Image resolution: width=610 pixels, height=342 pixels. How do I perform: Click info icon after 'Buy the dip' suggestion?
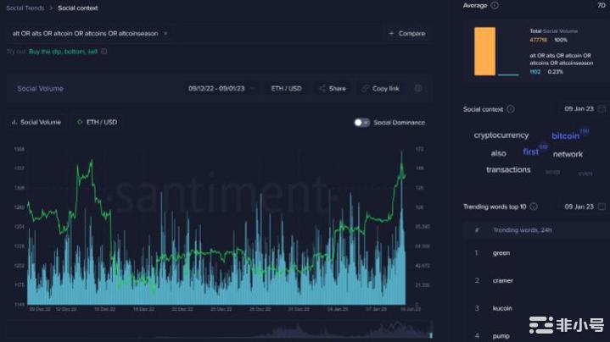click(104, 52)
